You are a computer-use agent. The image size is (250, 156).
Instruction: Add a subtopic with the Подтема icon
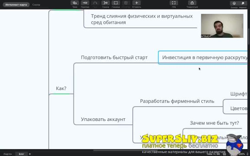click(85, 3)
